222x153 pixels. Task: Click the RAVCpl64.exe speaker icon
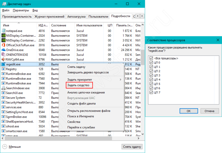click(3, 59)
